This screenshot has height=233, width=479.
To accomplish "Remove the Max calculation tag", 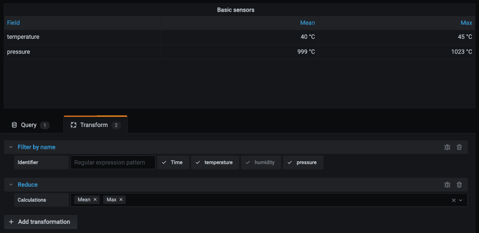I will tap(121, 199).
